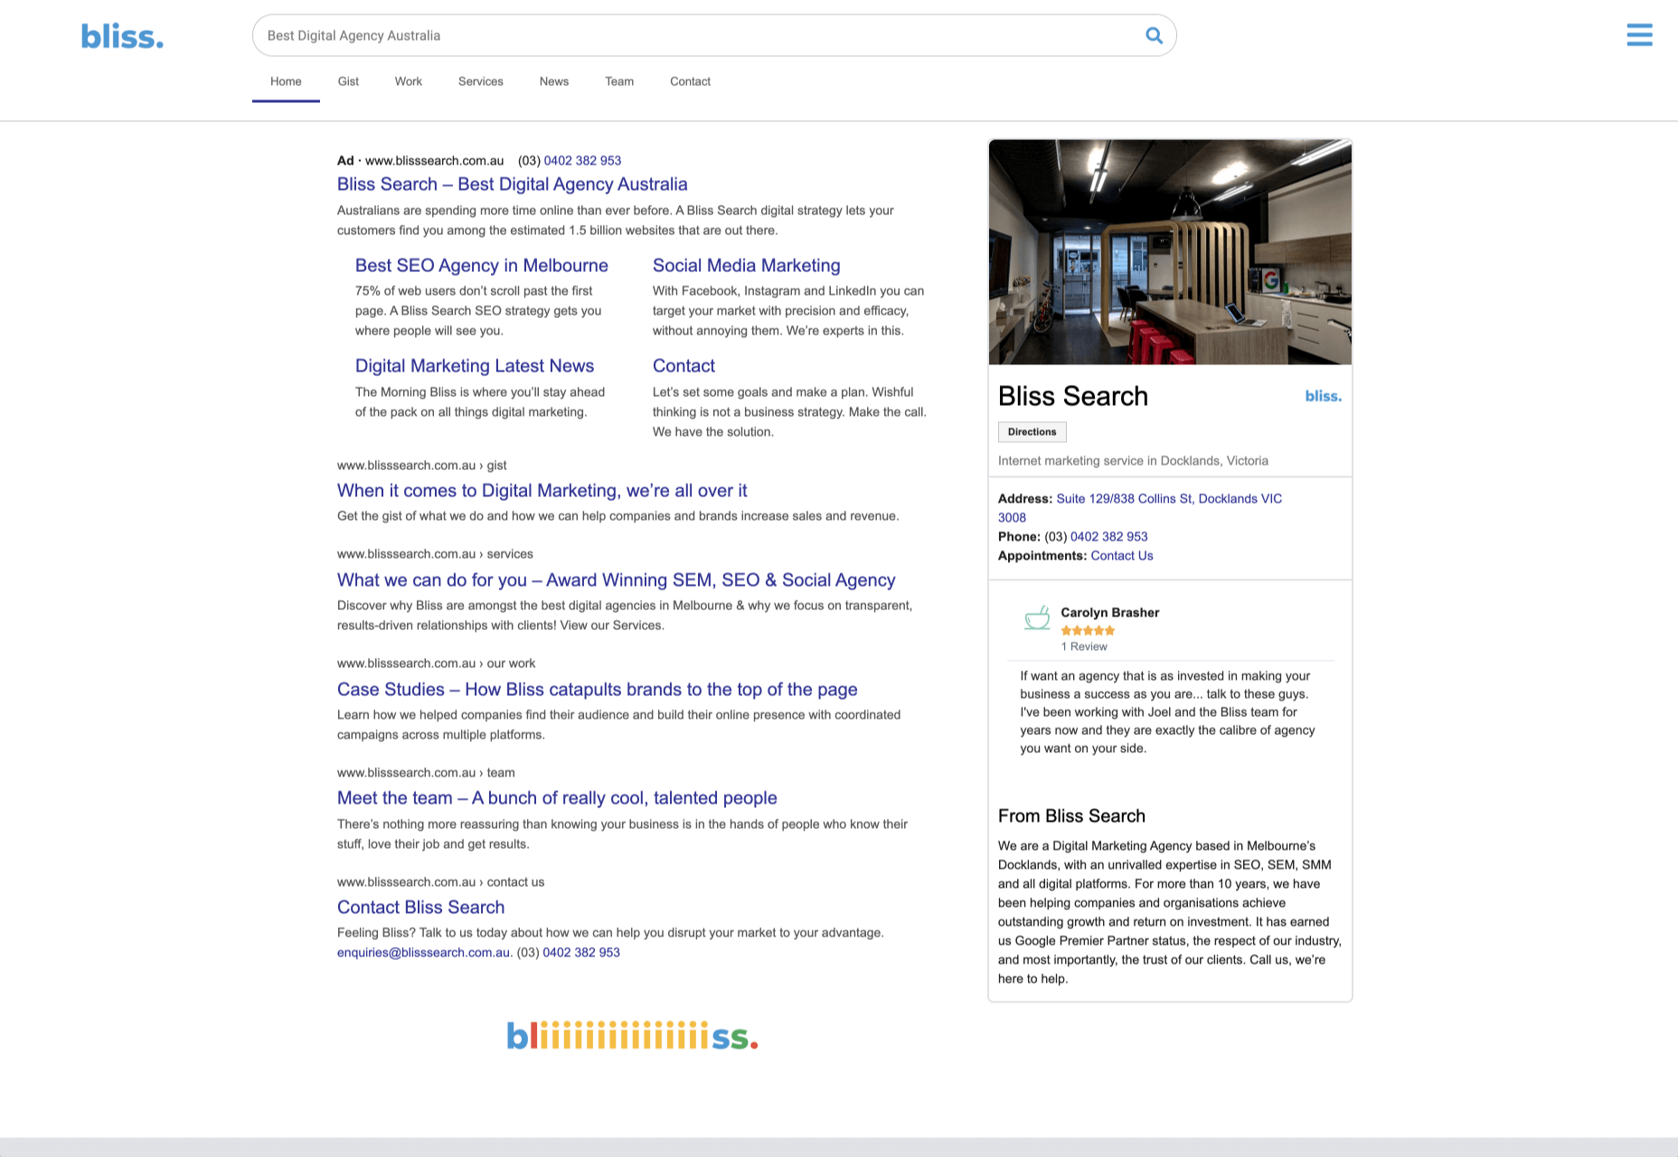Click the small bliss logo beside Bliss Search
This screenshot has width=1678, height=1157.
[x=1323, y=396]
